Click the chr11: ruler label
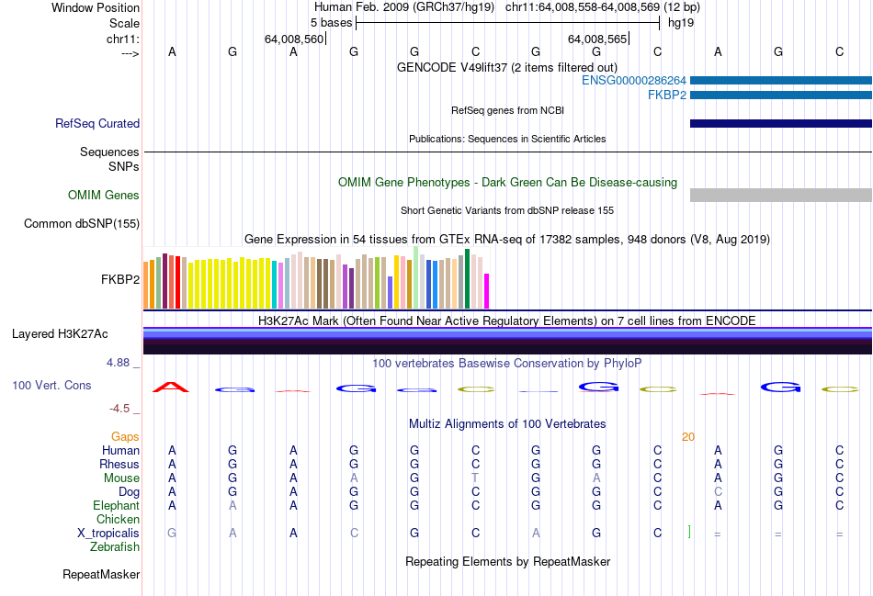The image size is (873, 596). click(x=123, y=39)
